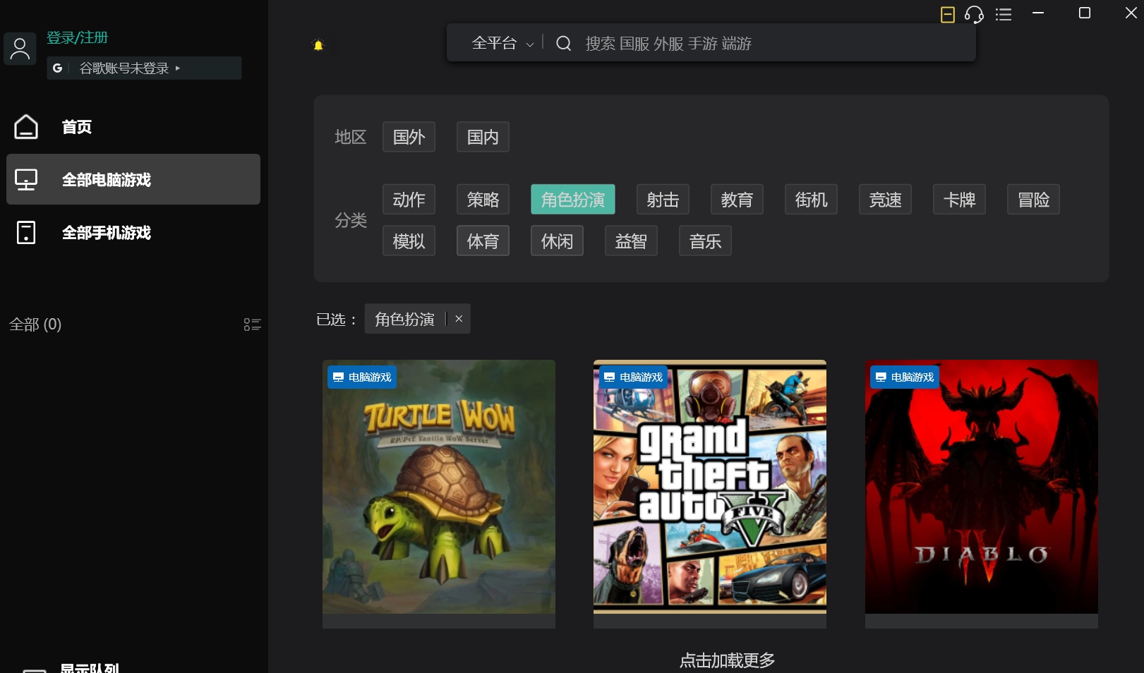Click the 角色扮演 selected filter chip text

(404, 320)
